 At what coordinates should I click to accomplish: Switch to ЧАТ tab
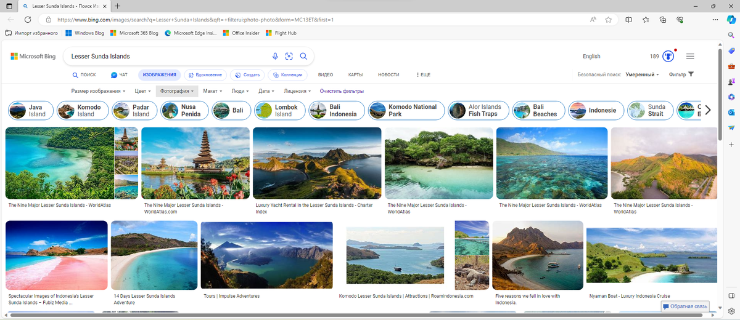[x=119, y=74]
